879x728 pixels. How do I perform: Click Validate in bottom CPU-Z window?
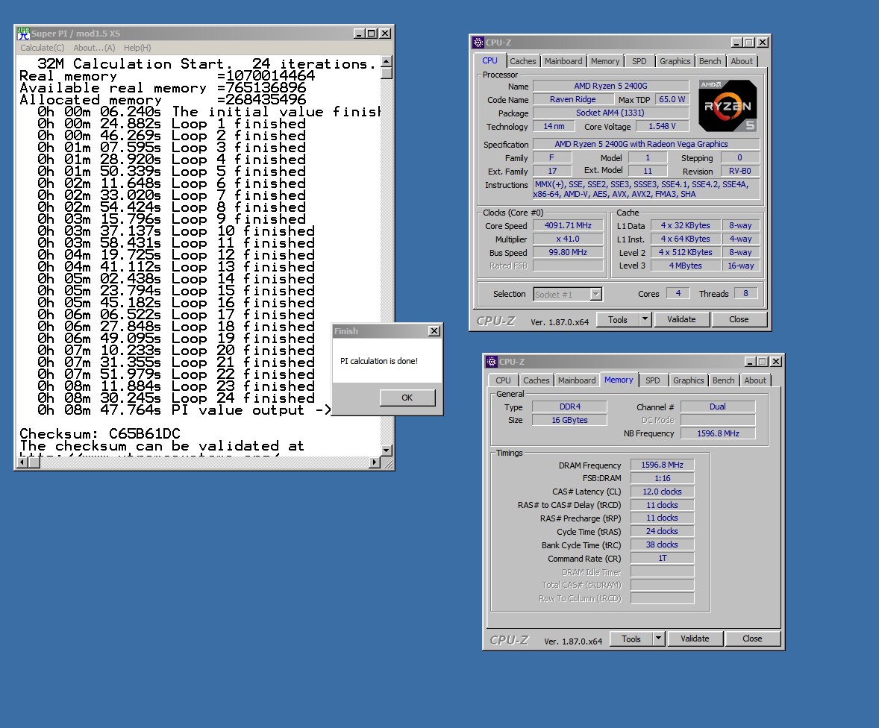695,639
